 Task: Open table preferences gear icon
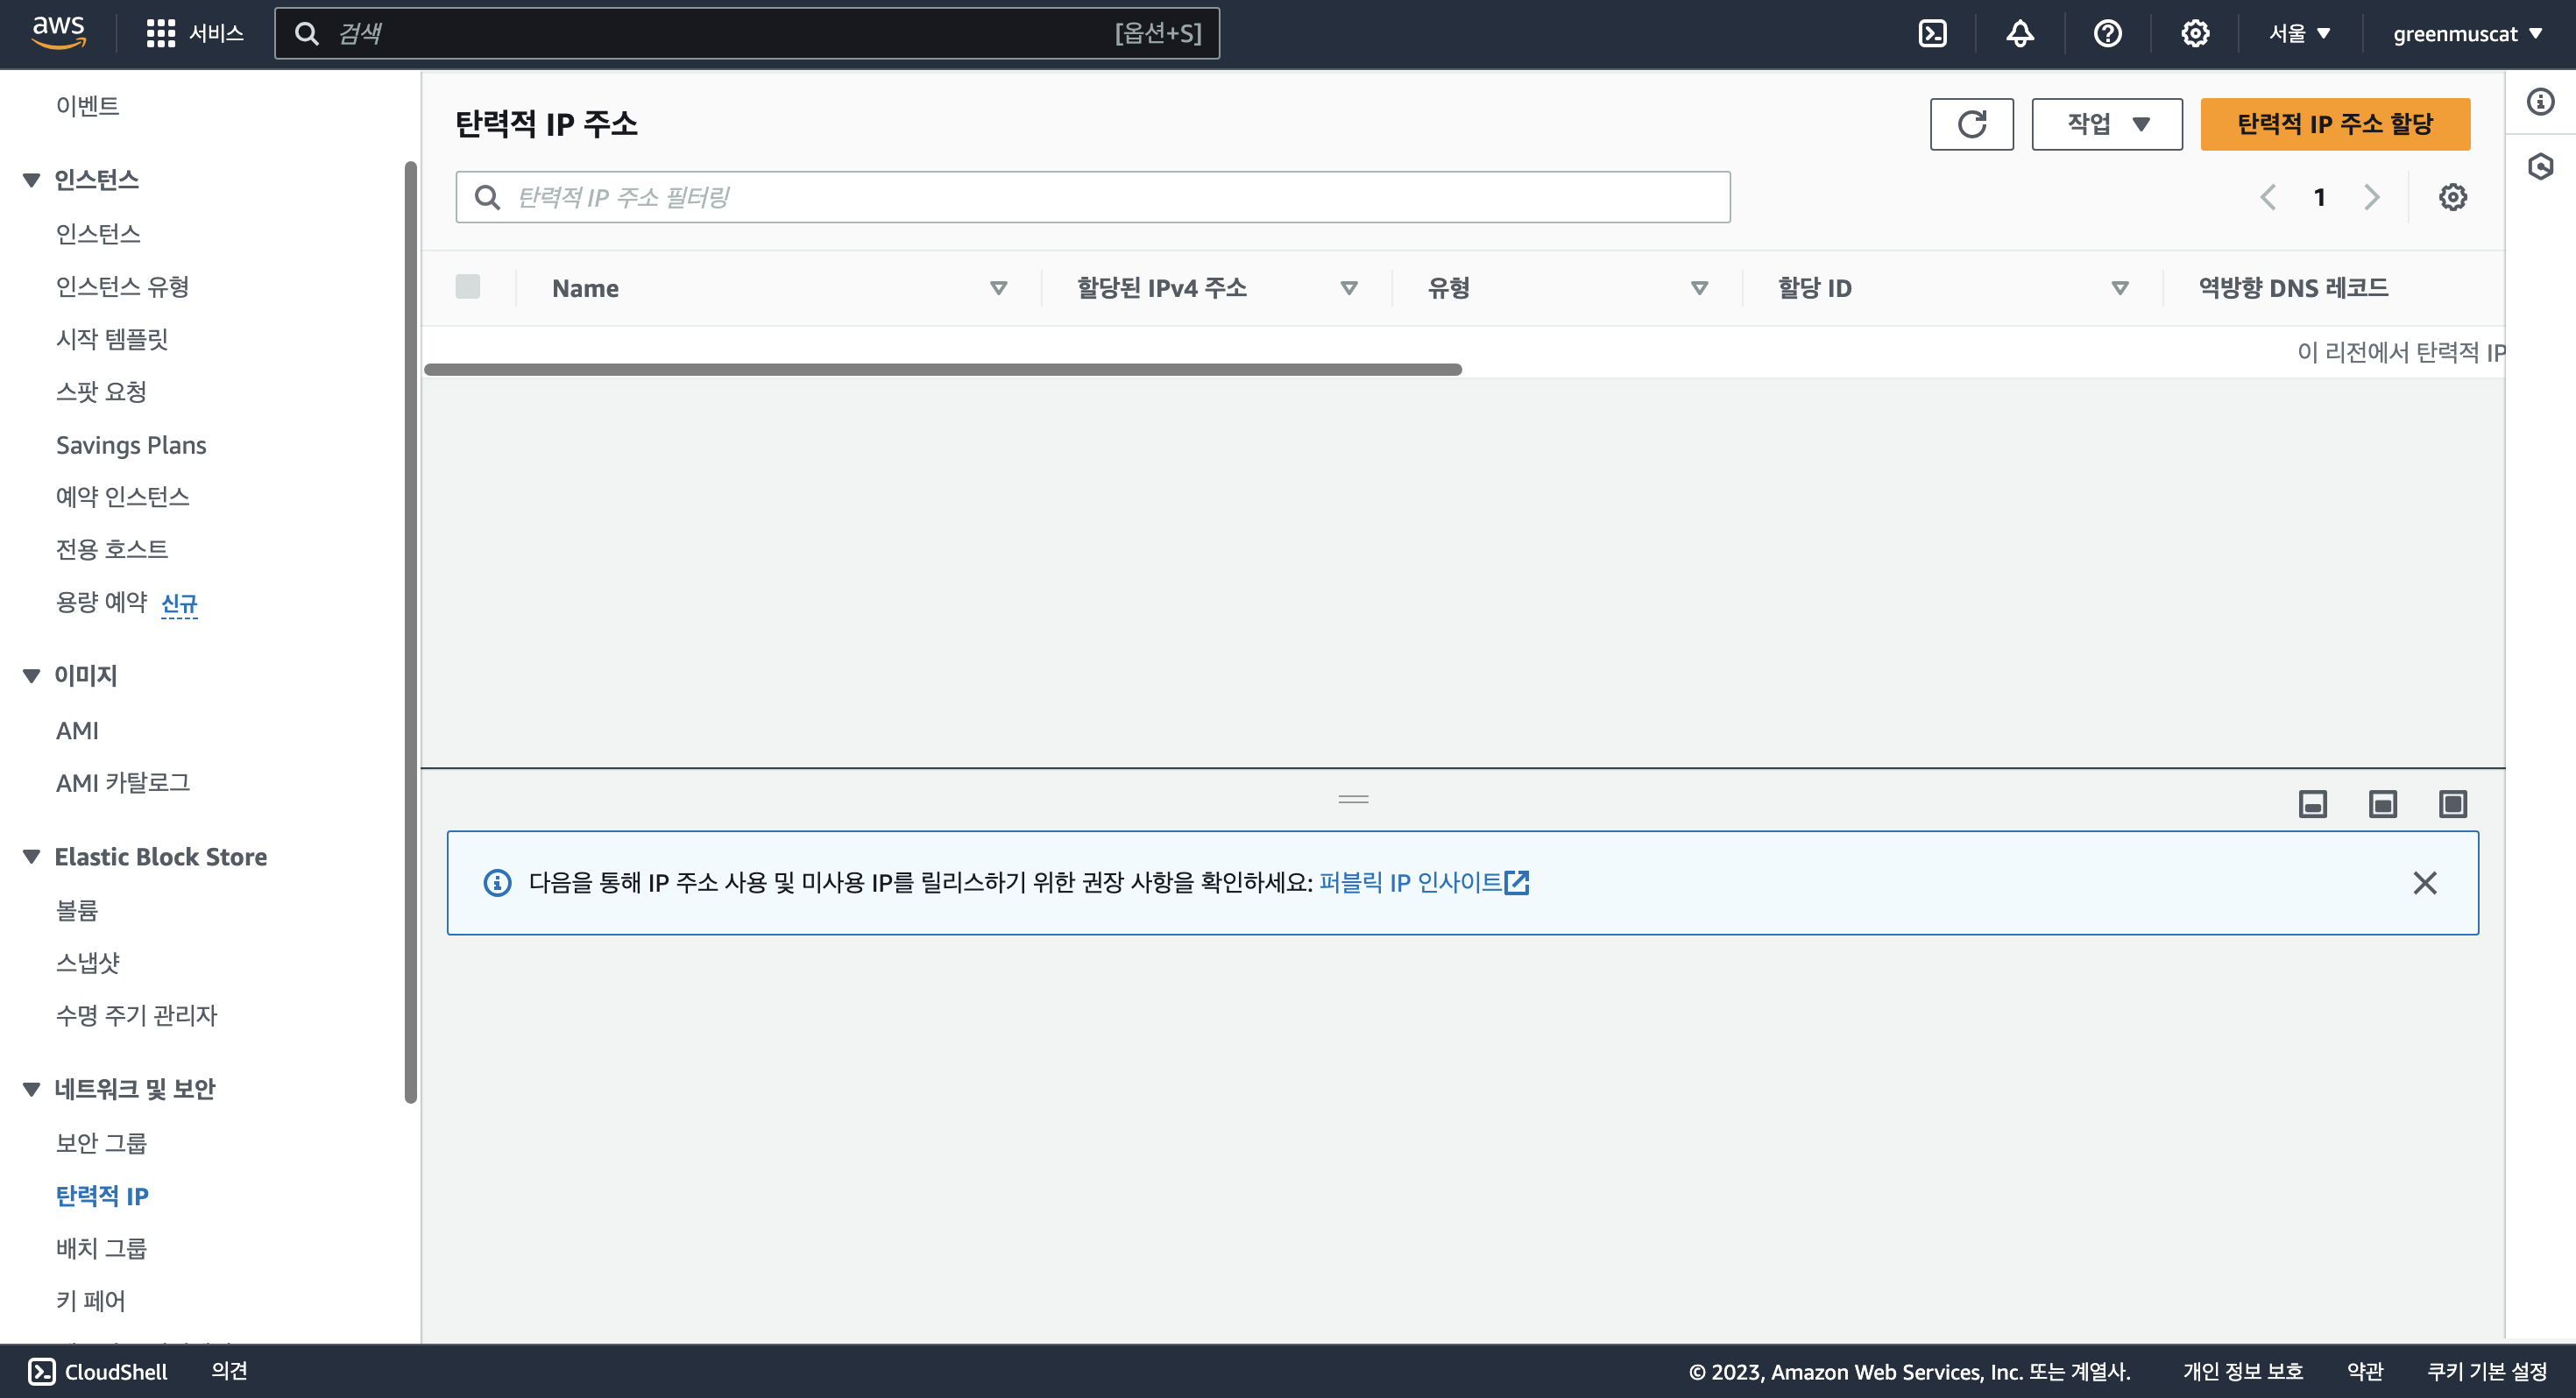[x=2452, y=197]
